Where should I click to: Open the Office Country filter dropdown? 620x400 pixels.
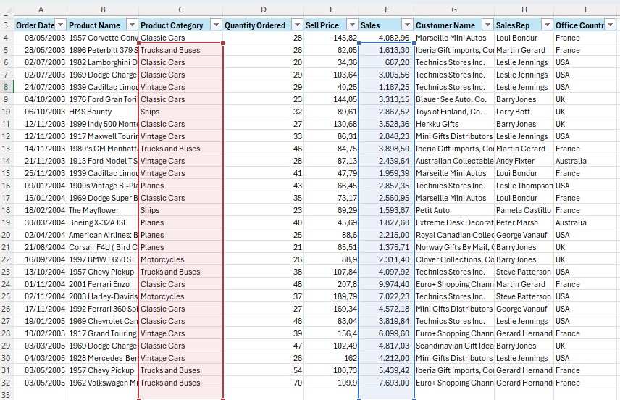611,25
